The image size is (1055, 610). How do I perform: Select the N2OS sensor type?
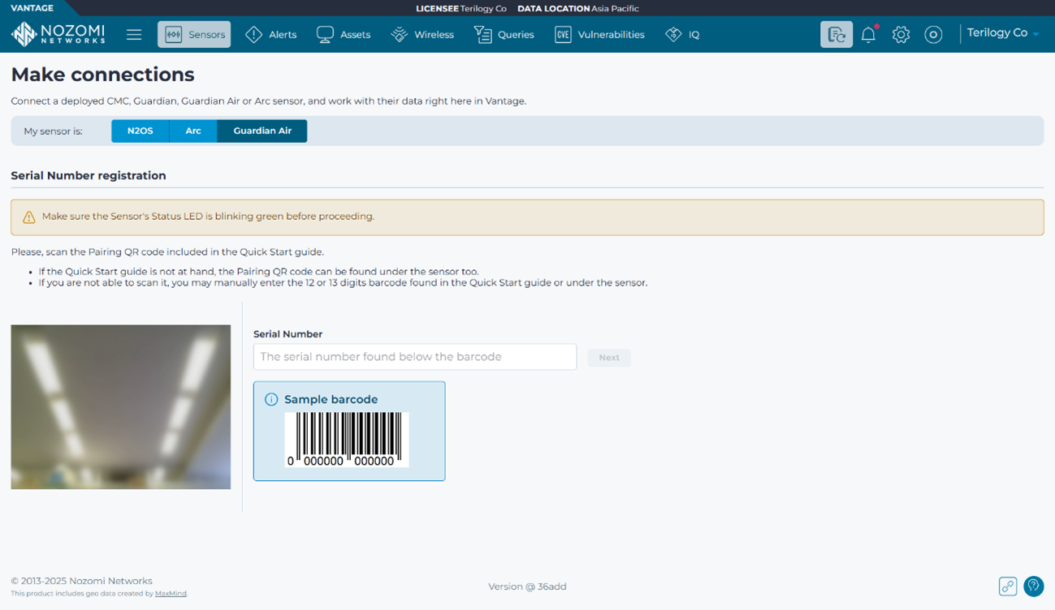(x=141, y=131)
